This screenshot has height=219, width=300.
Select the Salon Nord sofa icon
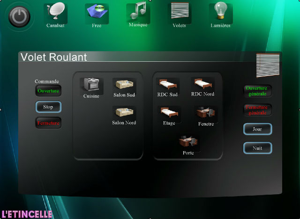pos(124,113)
